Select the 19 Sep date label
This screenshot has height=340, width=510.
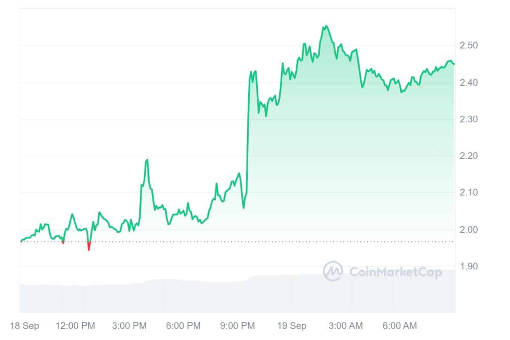(x=292, y=326)
